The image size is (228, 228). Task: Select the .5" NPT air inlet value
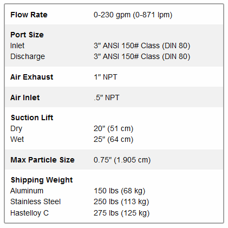(107, 97)
